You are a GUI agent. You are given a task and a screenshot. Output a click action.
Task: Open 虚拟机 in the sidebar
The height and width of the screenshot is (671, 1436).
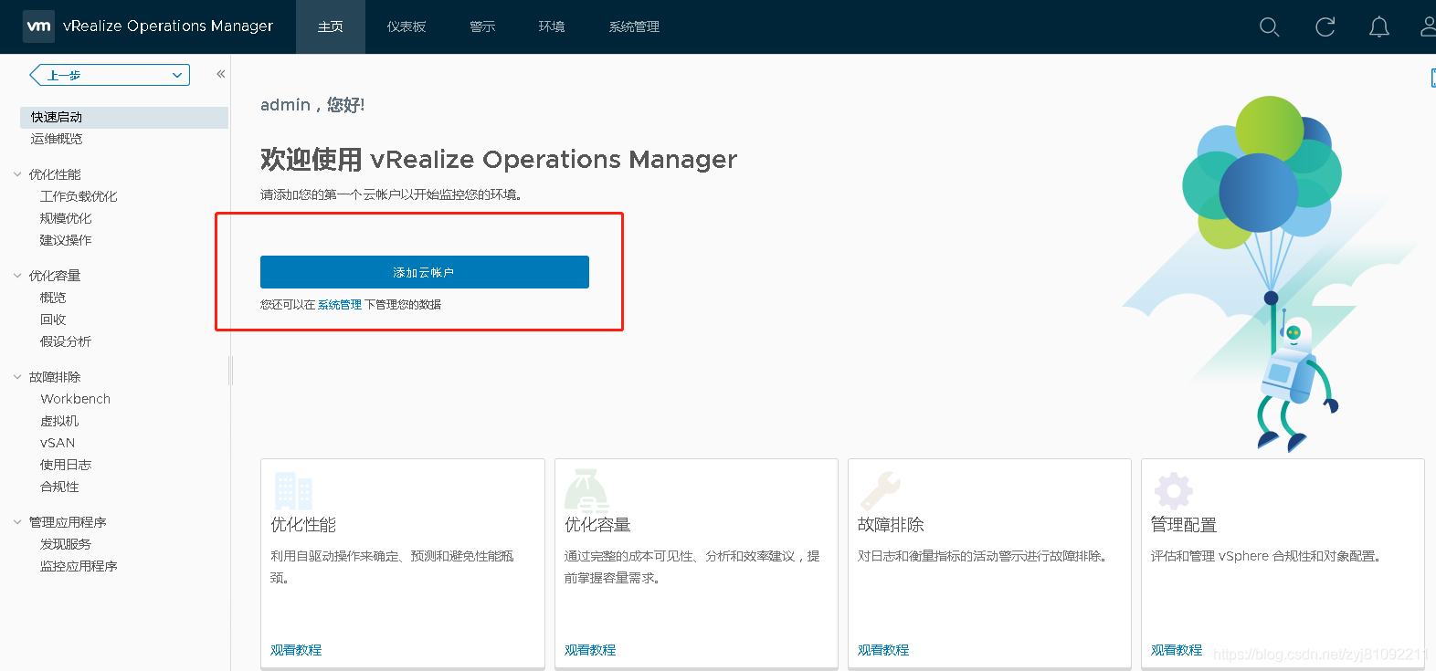click(x=59, y=421)
